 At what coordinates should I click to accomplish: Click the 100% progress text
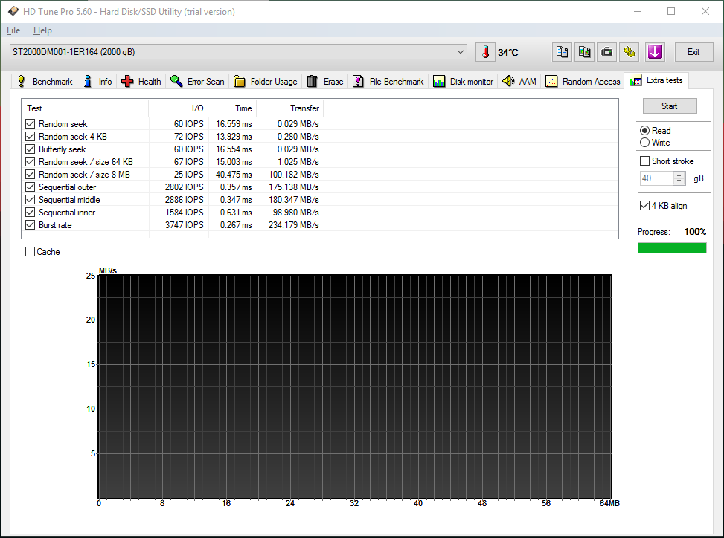(x=696, y=231)
